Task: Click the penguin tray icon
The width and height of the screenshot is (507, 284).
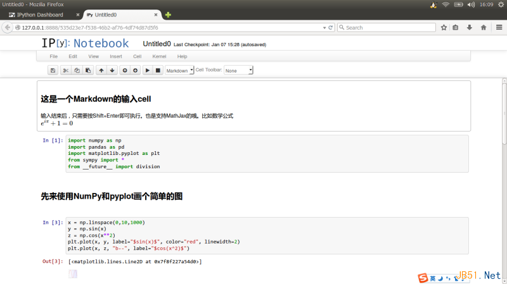Action: coord(433,4)
